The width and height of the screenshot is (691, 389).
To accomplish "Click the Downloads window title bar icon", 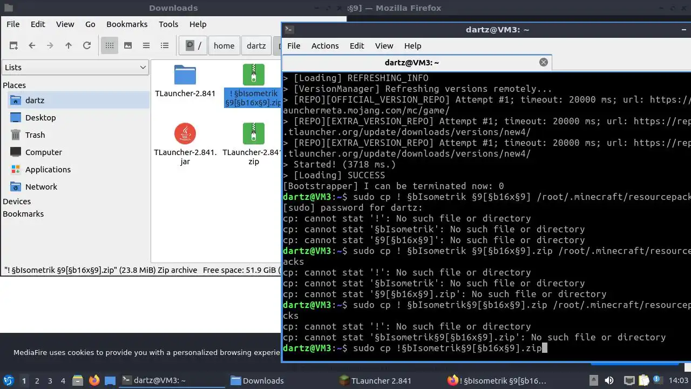I will click(x=8, y=8).
